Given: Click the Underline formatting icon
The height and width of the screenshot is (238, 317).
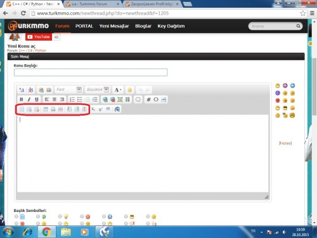Looking at the screenshot, I should [37, 100].
